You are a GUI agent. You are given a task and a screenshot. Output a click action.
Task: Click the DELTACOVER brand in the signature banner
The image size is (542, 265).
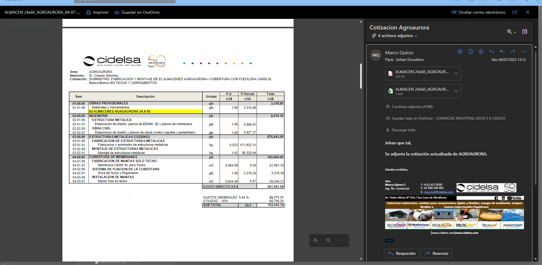pyautogui.click(x=396, y=225)
